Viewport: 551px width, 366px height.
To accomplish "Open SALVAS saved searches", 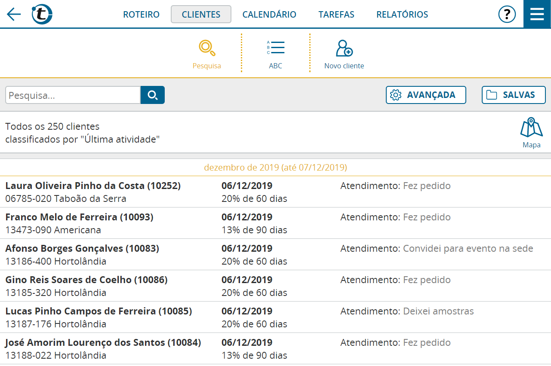I will [514, 95].
